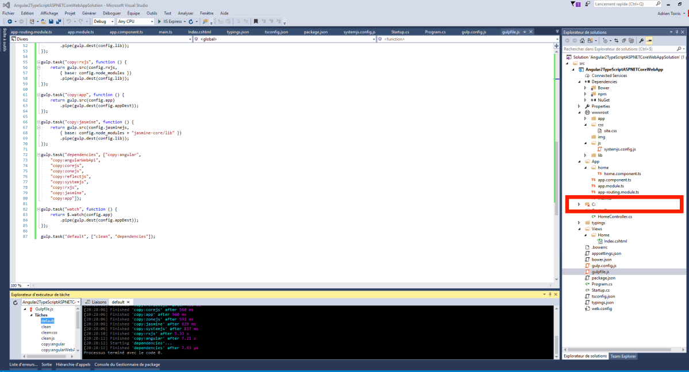Click Collapse All icon in Solution Explorer

tap(623, 41)
